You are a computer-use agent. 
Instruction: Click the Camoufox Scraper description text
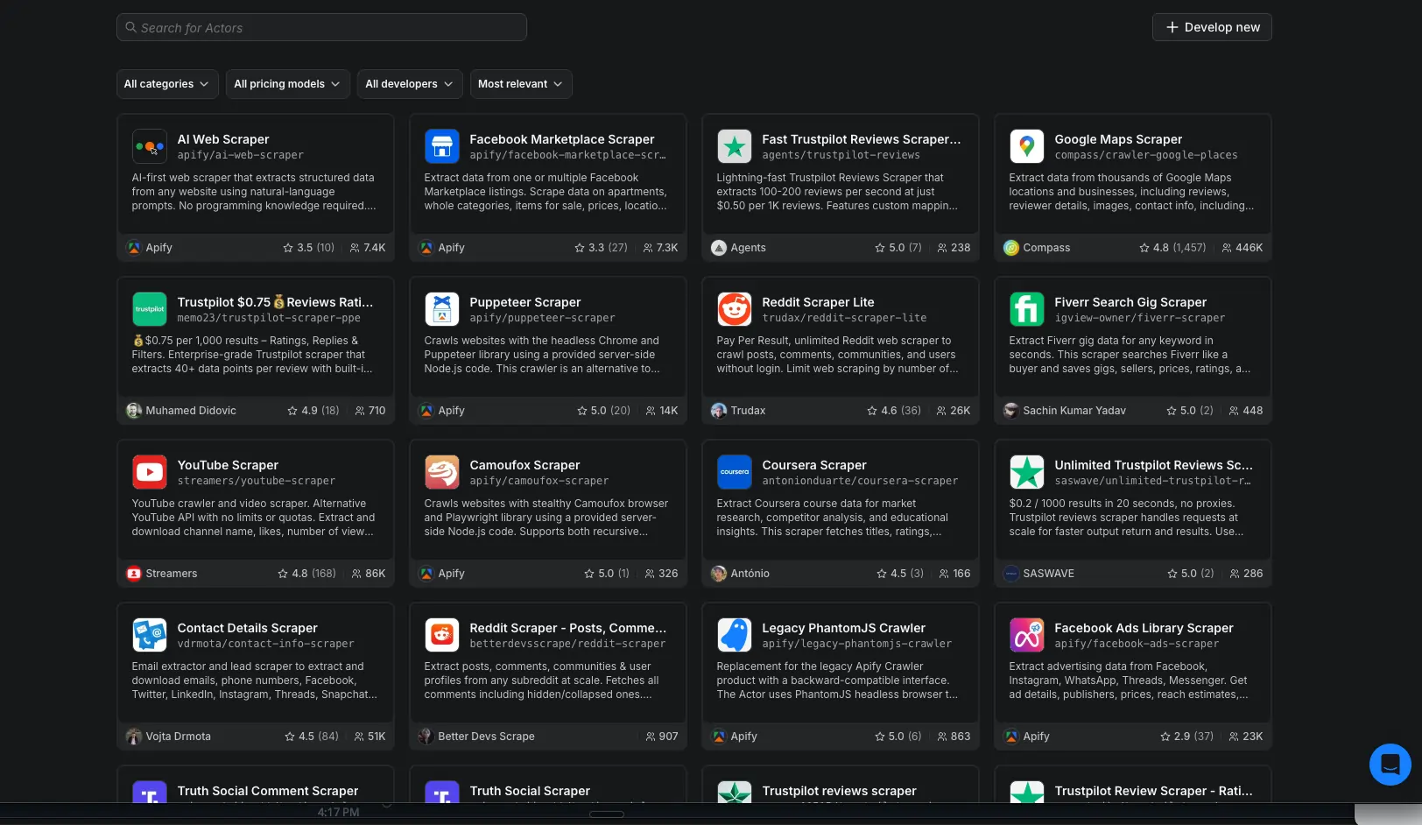tap(546, 518)
